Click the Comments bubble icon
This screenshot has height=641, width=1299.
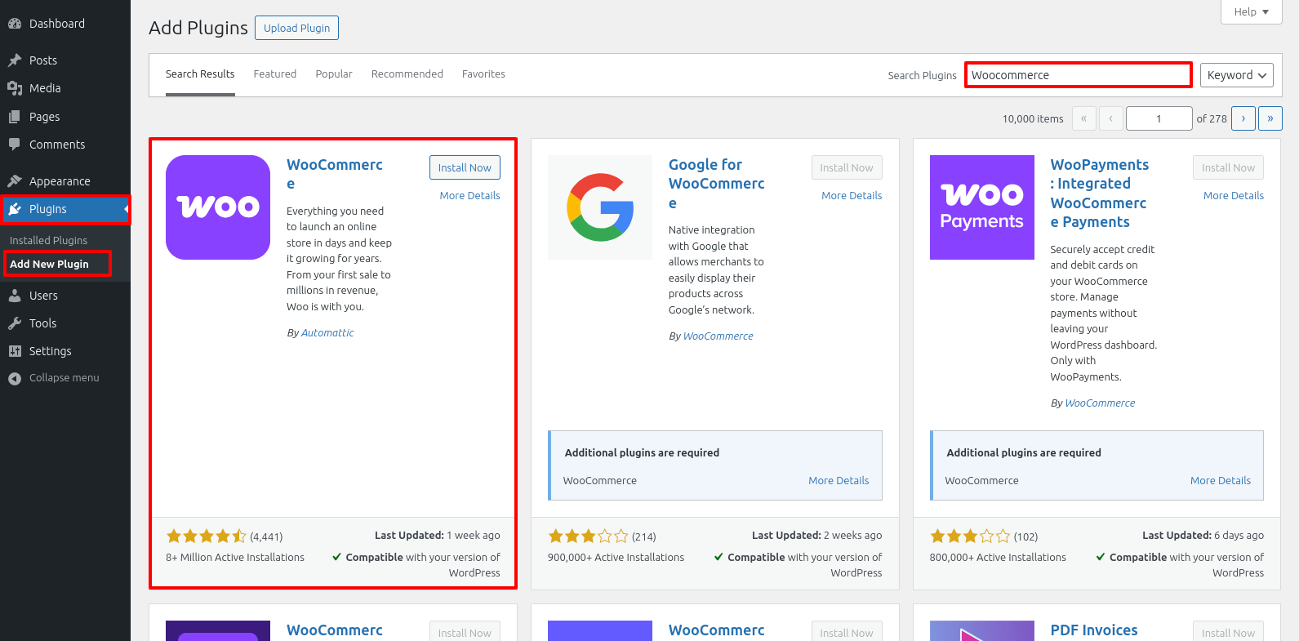(15, 145)
